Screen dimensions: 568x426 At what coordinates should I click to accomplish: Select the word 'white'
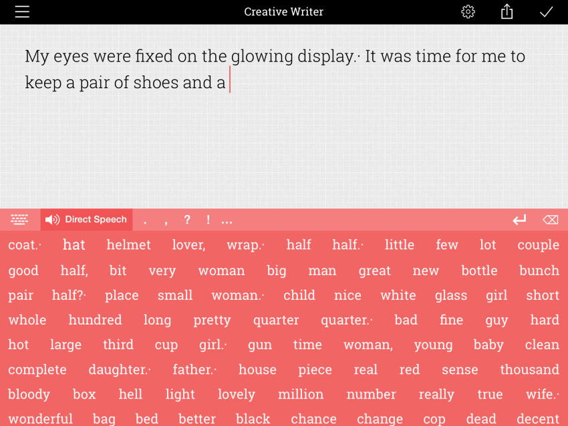(x=398, y=295)
